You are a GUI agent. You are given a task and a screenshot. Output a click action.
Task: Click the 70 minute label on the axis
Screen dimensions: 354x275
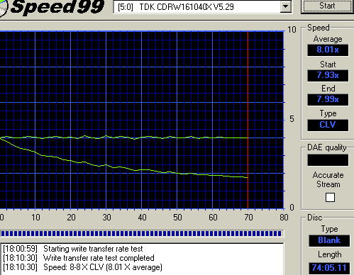coord(248,218)
